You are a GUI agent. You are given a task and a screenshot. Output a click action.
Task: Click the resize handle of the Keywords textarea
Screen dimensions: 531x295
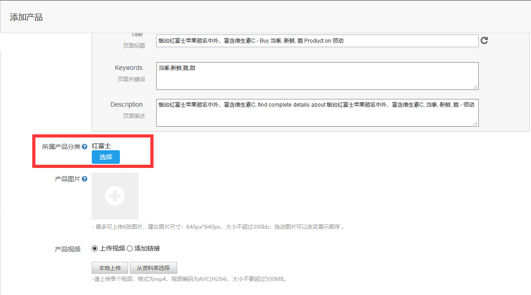[475, 86]
